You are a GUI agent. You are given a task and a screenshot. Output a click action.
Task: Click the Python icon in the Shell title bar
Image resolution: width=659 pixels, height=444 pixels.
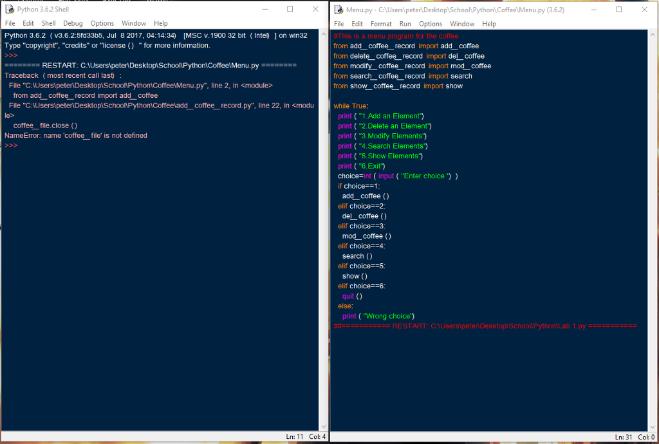[x=9, y=10]
